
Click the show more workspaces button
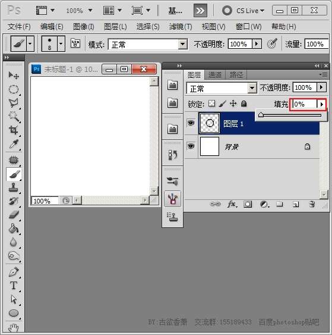click(x=200, y=11)
